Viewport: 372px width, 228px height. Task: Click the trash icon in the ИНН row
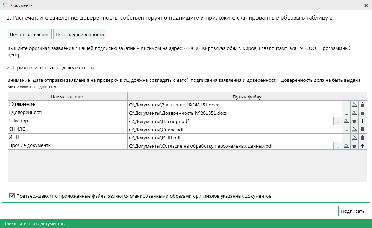point(363,138)
